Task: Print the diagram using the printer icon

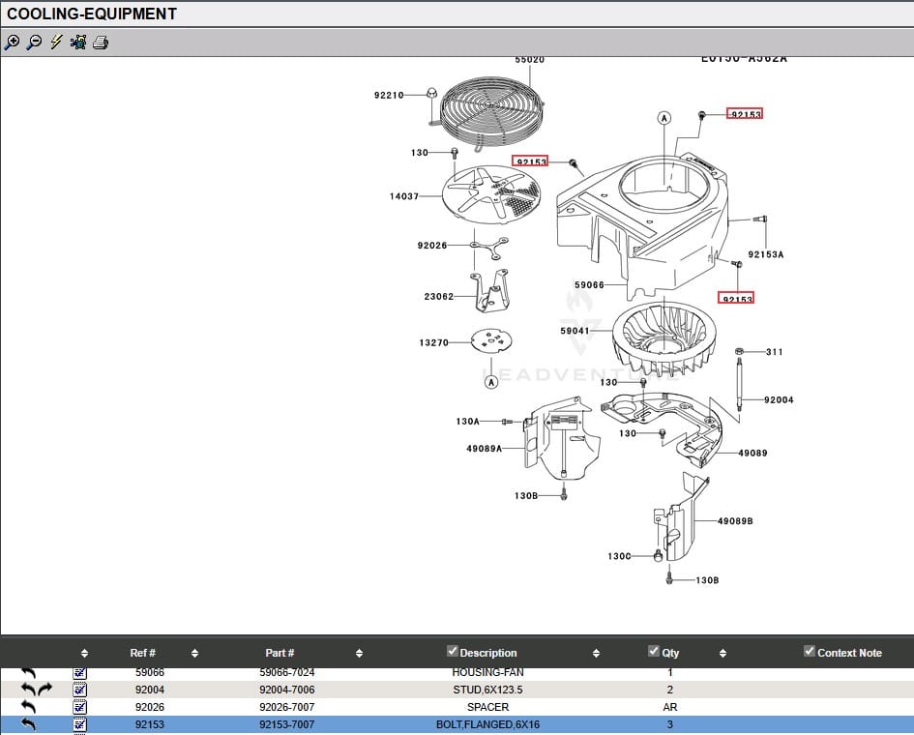Action: pyautogui.click(x=101, y=43)
